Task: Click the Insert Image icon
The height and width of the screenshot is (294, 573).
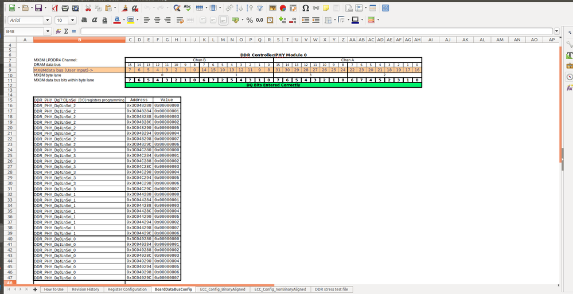Action: click(x=272, y=7)
